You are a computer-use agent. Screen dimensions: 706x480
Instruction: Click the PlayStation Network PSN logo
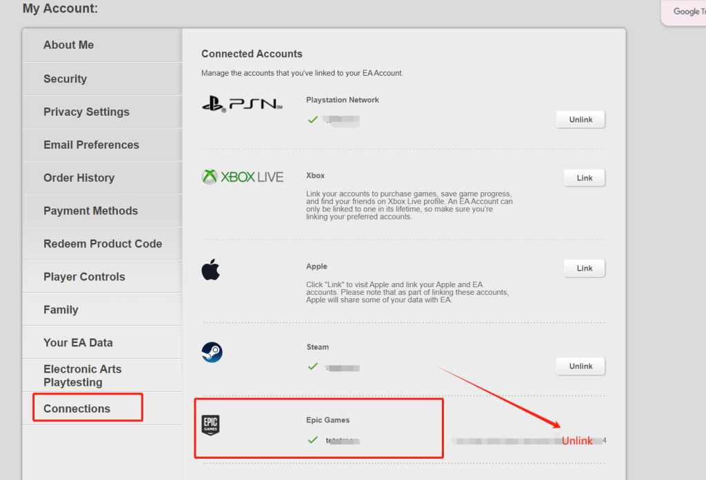(x=242, y=104)
